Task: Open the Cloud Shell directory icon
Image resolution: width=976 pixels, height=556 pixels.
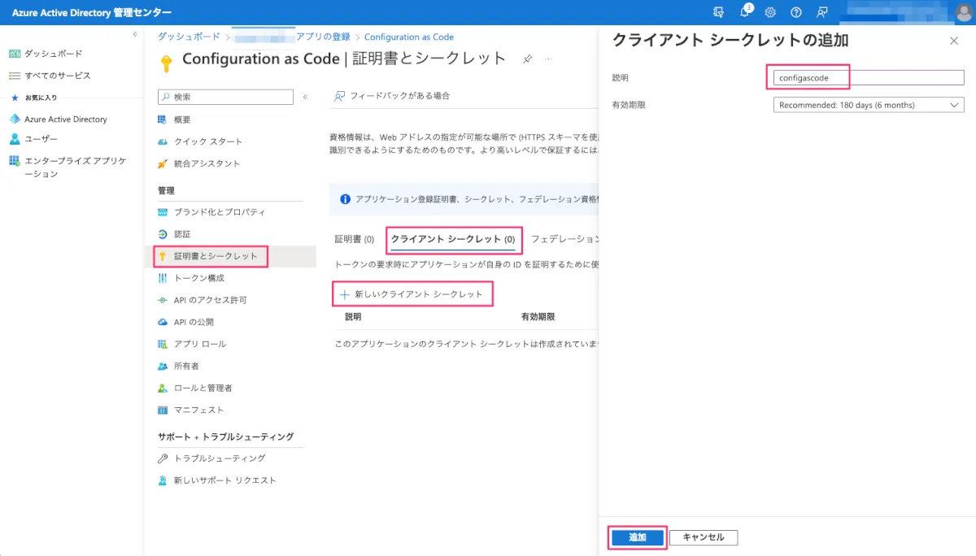Action: pos(718,12)
